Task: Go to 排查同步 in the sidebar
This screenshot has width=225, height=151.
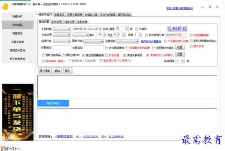Action: pos(17,33)
